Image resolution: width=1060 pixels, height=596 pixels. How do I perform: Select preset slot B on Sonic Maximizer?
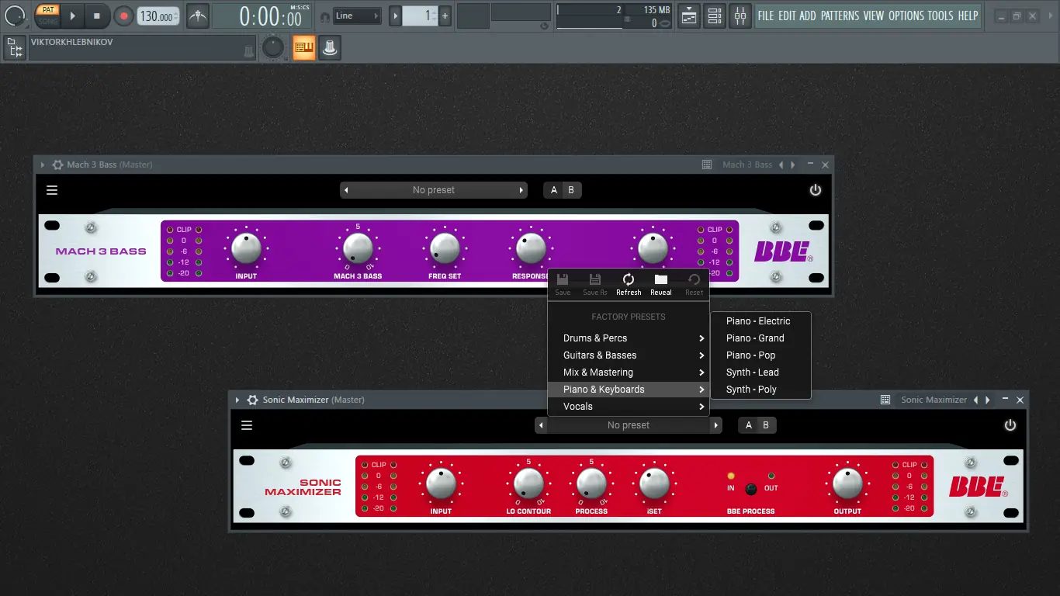click(x=766, y=425)
